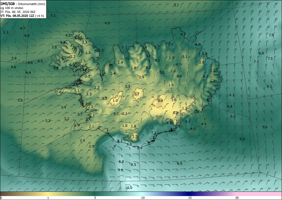This screenshot has height=200, width=282.
Task: Click the '5' label on the color scale
Action: pyautogui.click(x=95, y=198)
